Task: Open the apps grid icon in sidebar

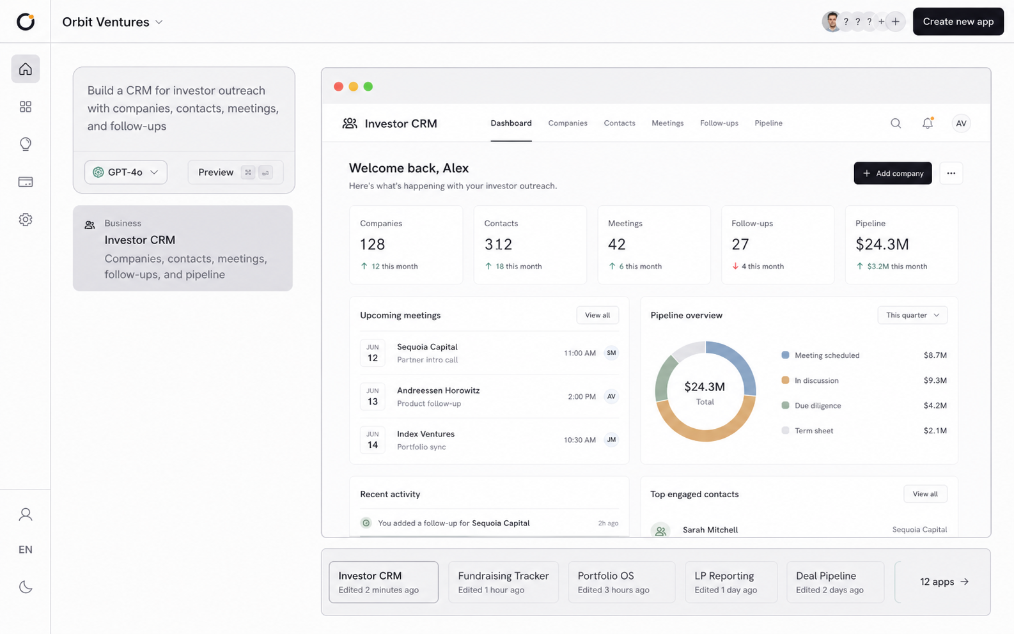Action: [x=26, y=107]
